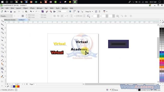Viewport: 164px width, 92px height.
Task: Select the Parallel Dimension tool
Action: (x=2, y=60)
